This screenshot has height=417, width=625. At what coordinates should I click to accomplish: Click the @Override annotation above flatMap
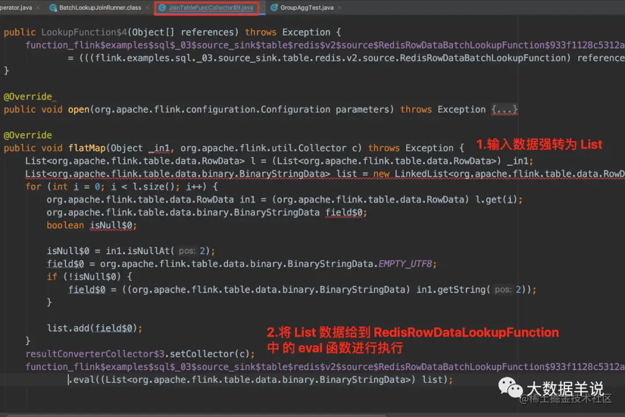click(x=28, y=136)
